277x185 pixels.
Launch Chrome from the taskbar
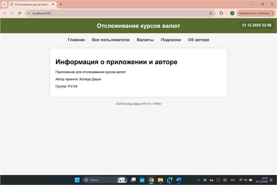tap(152, 180)
